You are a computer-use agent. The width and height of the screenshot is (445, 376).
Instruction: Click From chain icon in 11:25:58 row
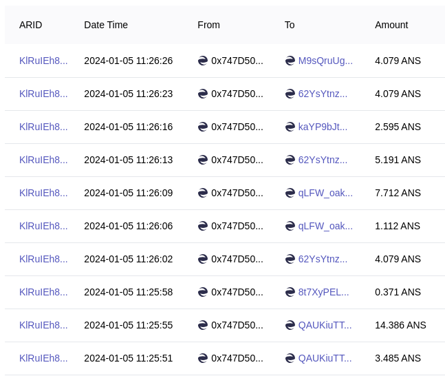click(x=203, y=292)
